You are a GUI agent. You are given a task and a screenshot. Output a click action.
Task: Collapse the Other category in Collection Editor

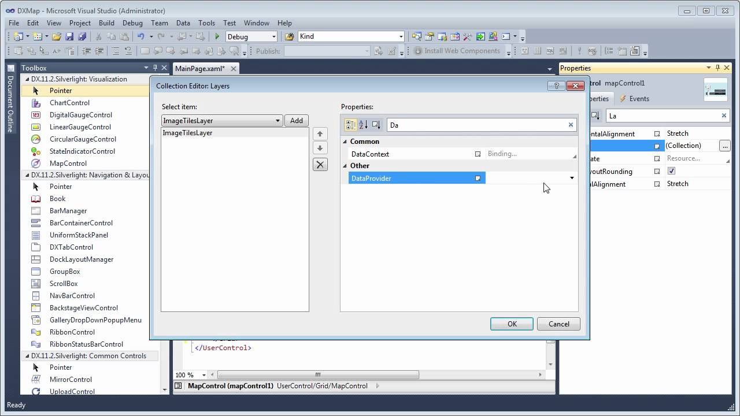coord(345,166)
